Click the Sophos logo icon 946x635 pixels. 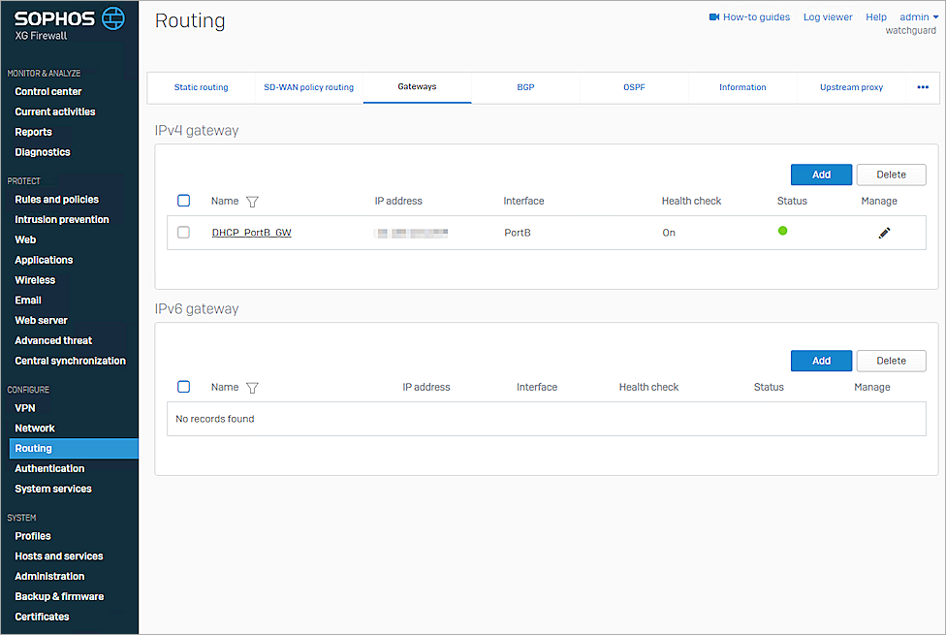(111, 17)
